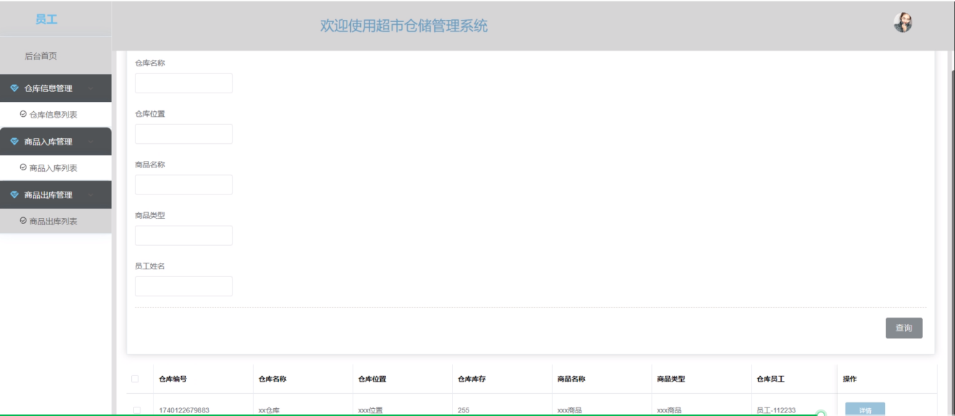Click the 商品类型 column header in the table
The image size is (955, 416).
pos(671,379)
